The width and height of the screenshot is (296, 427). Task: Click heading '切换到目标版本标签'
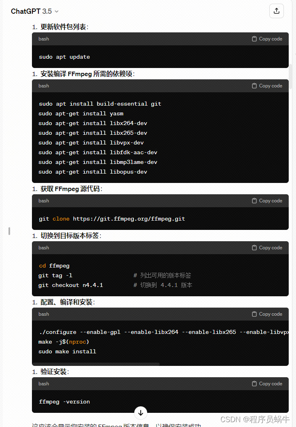pyautogui.click(x=71, y=236)
